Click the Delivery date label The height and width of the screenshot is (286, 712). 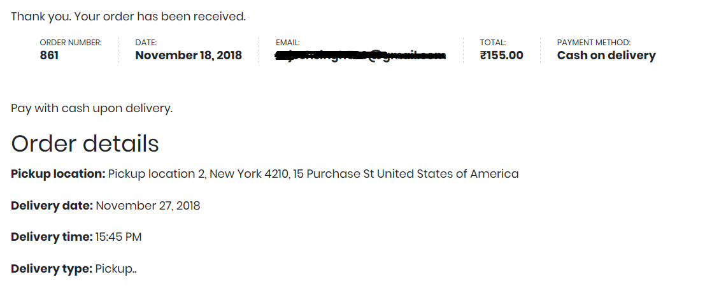[x=52, y=206]
